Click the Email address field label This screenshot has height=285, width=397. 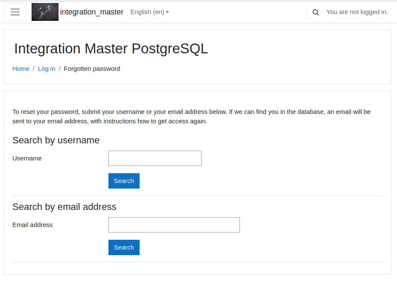(x=33, y=225)
